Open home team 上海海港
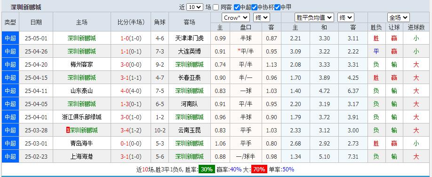 (81, 157)
